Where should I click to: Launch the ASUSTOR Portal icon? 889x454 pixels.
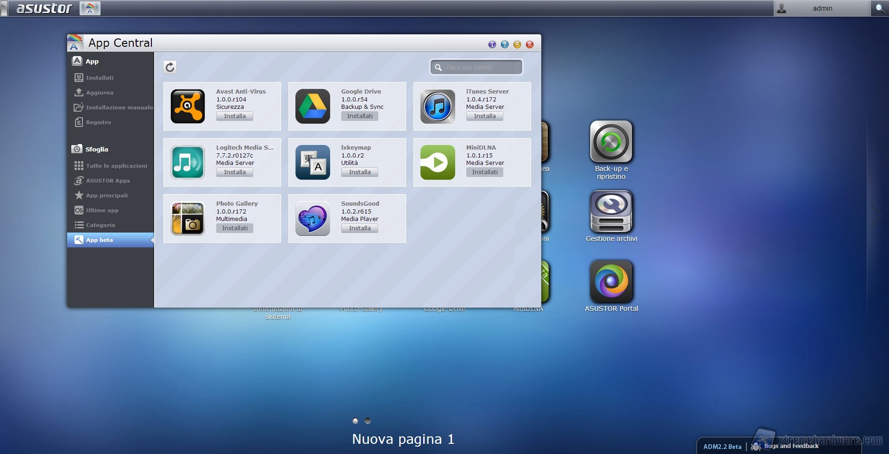611,281
